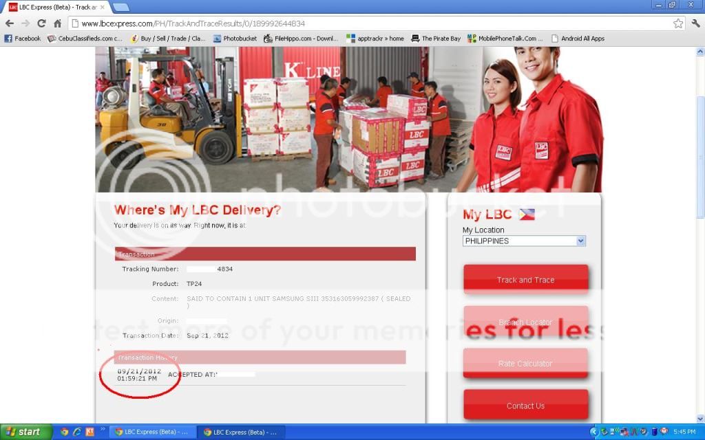705x440 pixels.
Task: Open the Photobucket bookmark
Action: point(235,38)
